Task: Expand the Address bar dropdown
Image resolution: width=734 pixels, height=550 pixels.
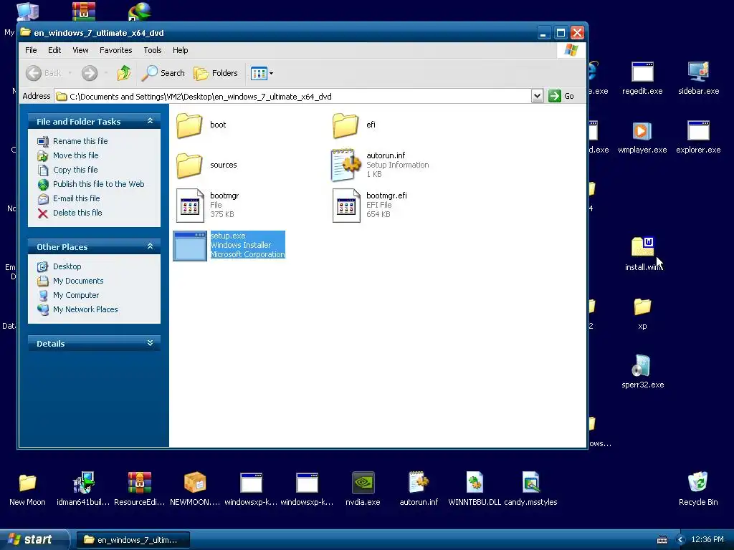Action: [537, 96]
